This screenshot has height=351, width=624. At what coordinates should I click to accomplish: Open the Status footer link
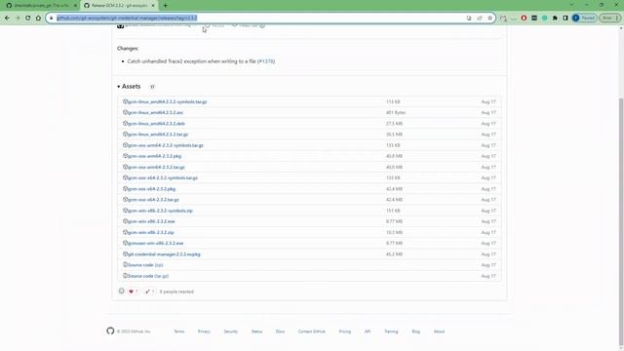pos(256,331)
